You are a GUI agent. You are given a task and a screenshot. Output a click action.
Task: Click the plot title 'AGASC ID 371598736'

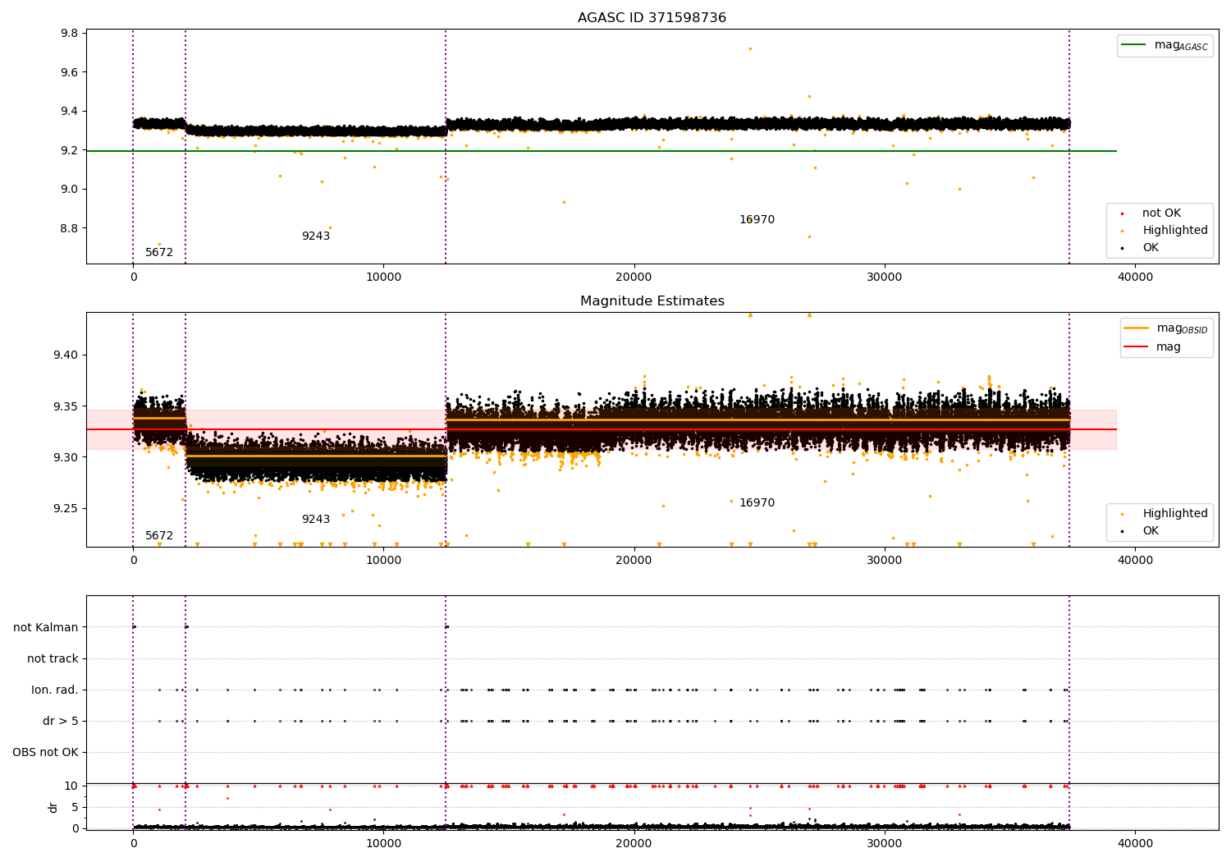coord(652,18)
